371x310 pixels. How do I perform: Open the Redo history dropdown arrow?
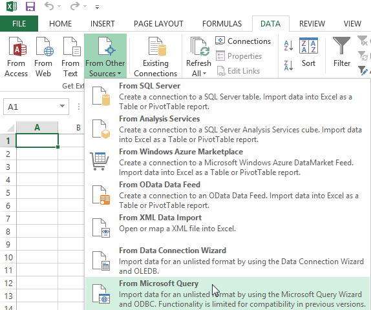[85, 6]
